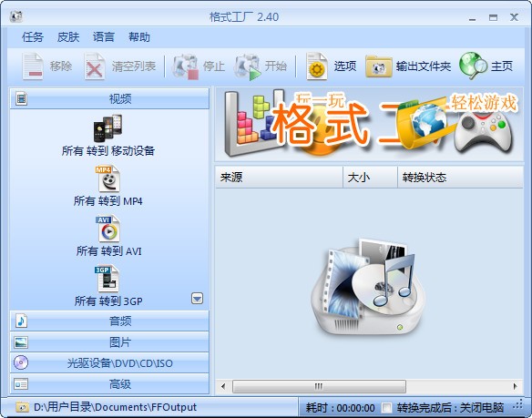The width and height of the screenshot is (532, 418).
Task: Click the Picture panel landscape icon
Action: point(21,342)
